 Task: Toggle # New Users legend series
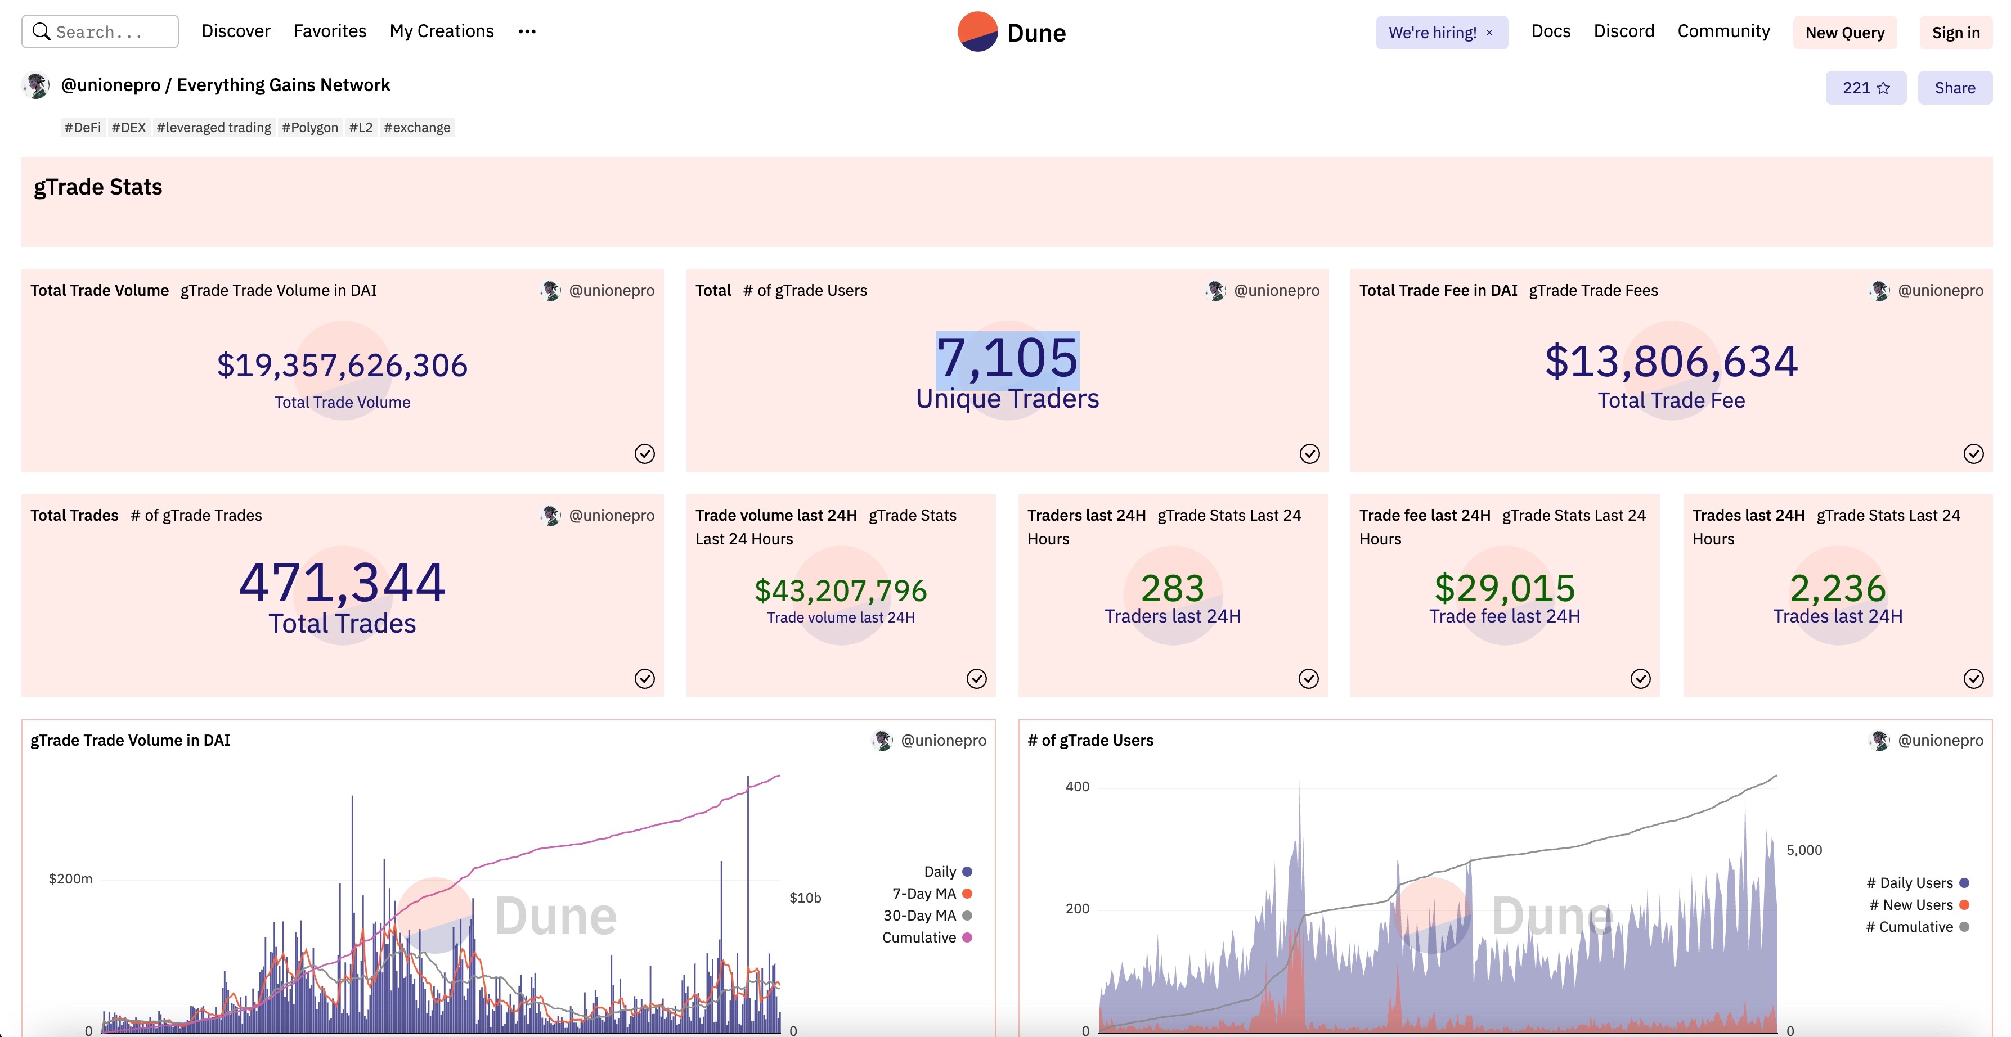(x=1910, y=905)
